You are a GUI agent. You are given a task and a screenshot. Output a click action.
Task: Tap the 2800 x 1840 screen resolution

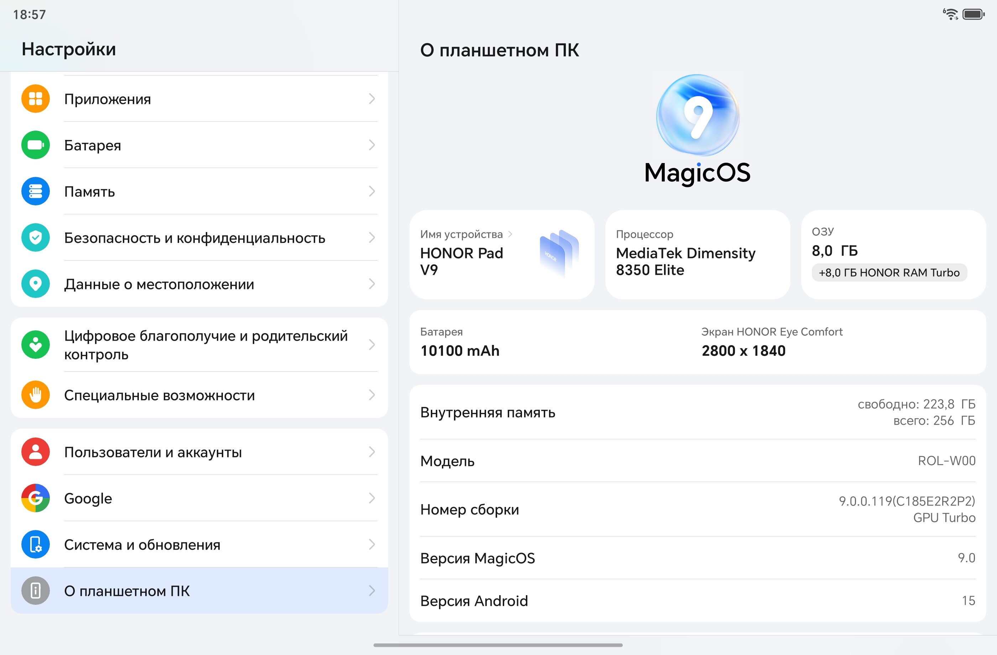[743, 351]
